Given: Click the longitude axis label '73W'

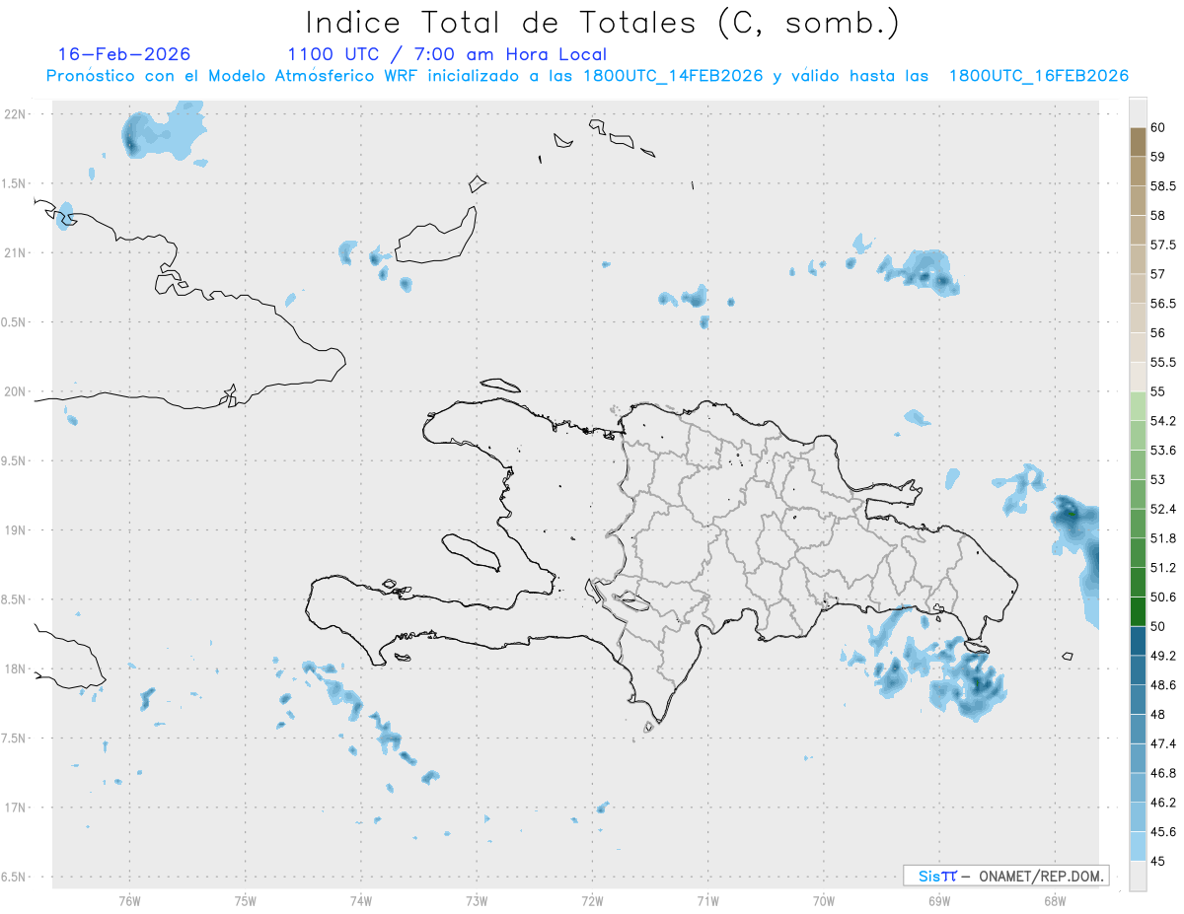Looking at the screenshot, I should (477, 901).
